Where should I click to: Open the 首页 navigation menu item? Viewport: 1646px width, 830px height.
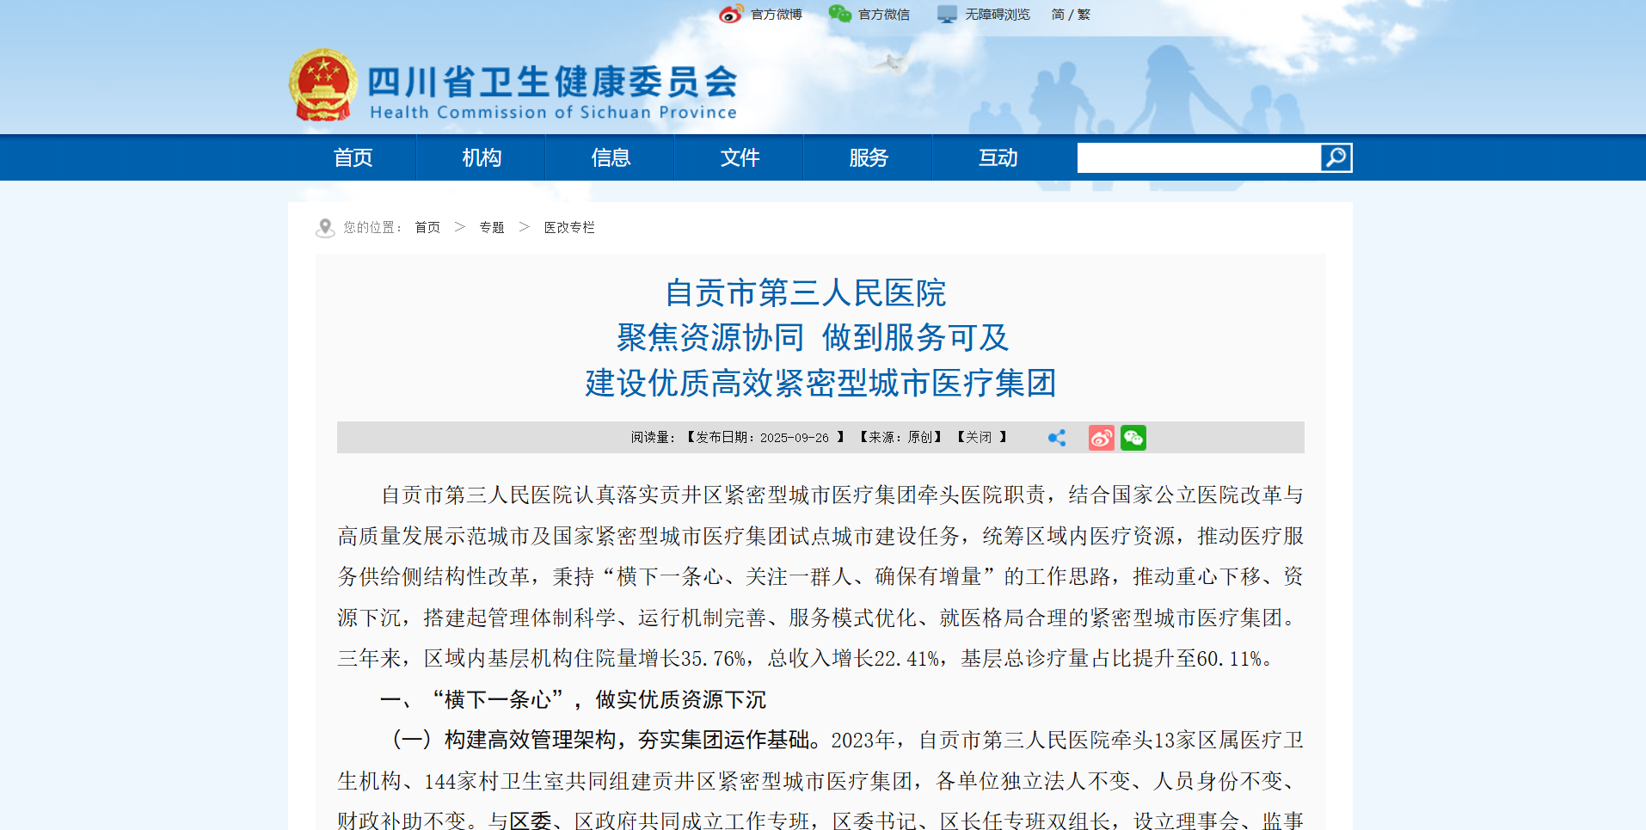coord(353,157)
